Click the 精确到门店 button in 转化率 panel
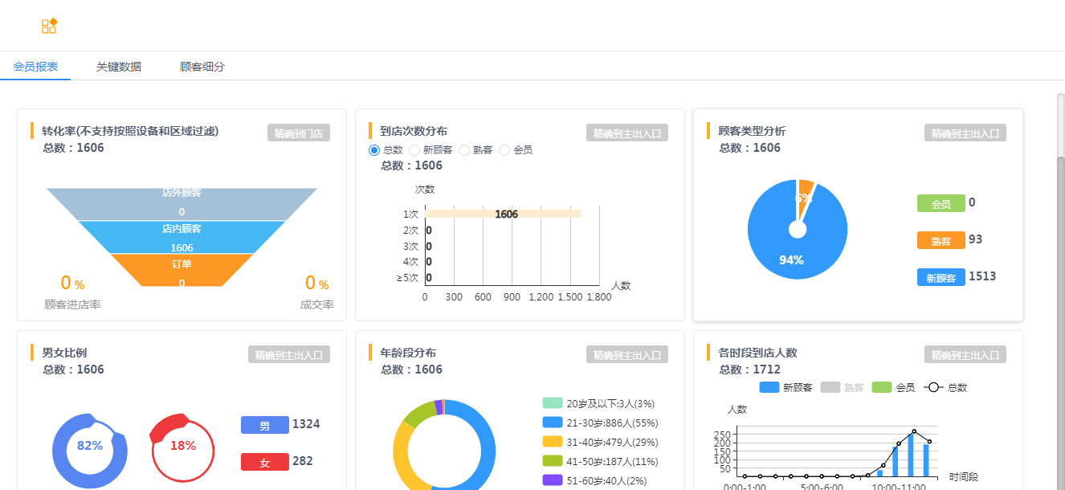The height and width of the screenshot is (490, 1065). [x=298, y=132]
